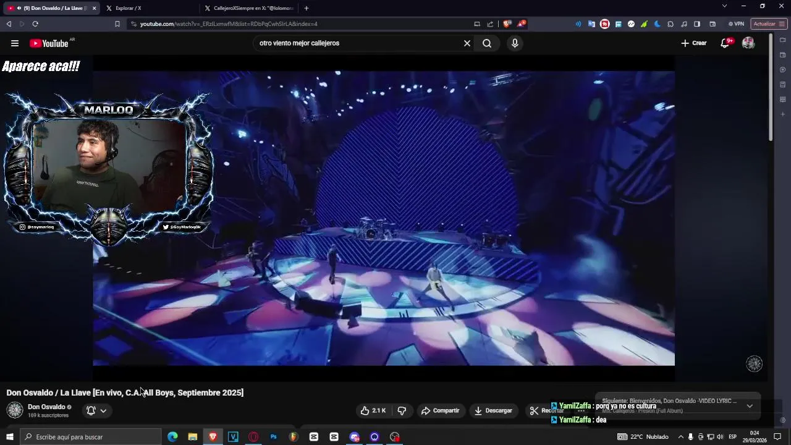Screen dimensions: 791x445
Task: Start voice search with the microphone icon
Action: [515, 43]
